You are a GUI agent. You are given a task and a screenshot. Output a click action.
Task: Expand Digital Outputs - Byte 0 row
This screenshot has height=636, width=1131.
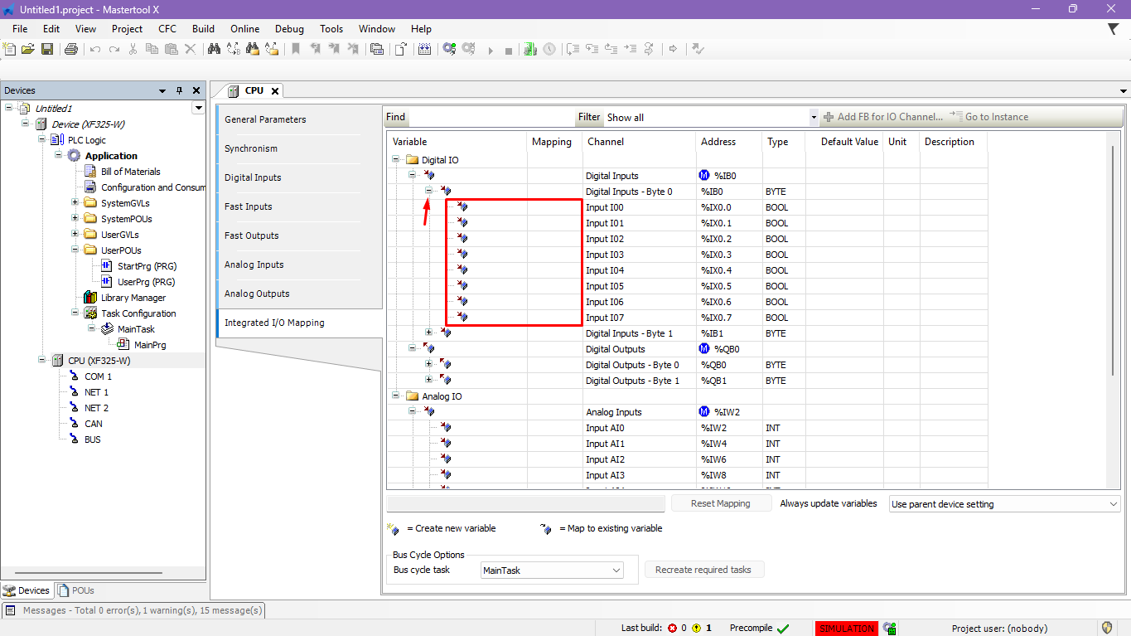429,365
